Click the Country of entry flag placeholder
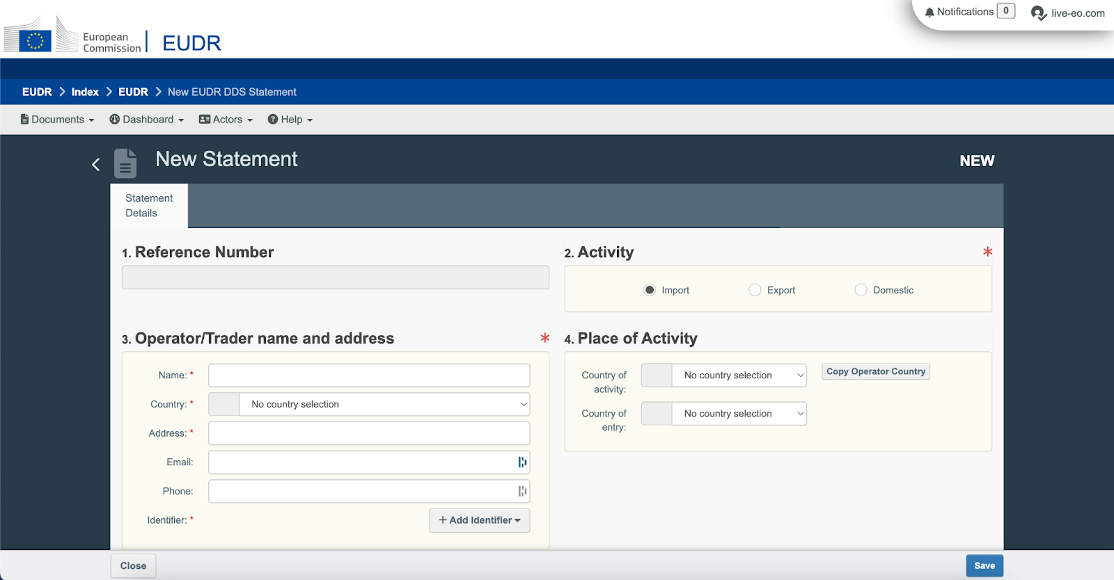 pyautogui.click(x=657, y=414)
